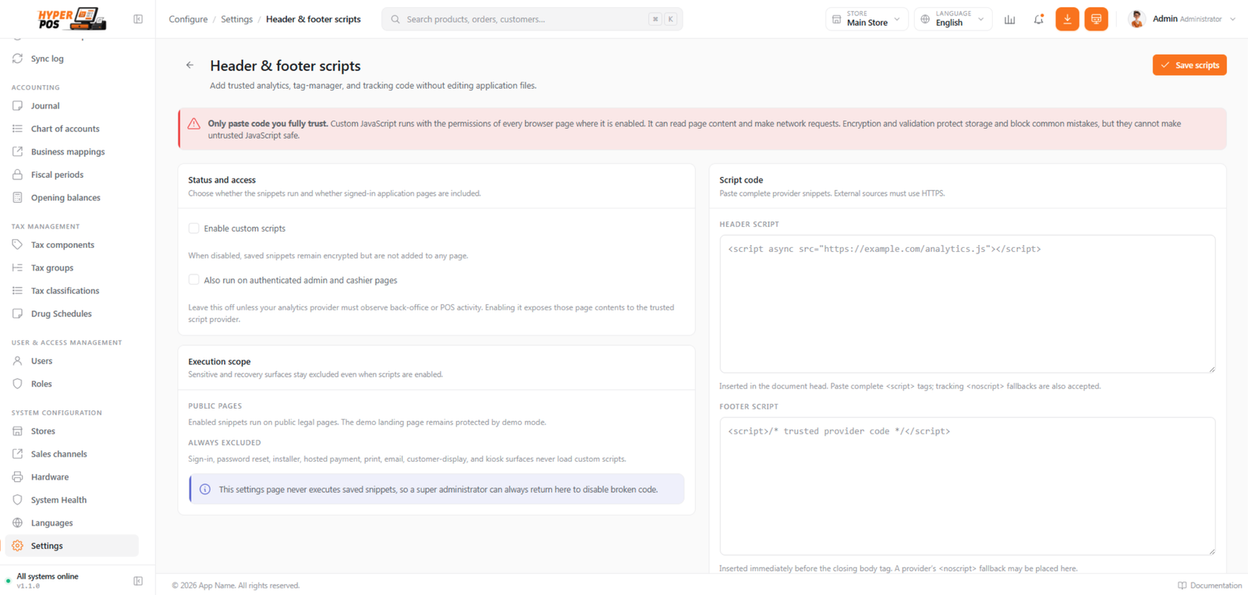The image size is (1248, 595).
Task: Click the Tax classifications list icon
Action: tap(17, 291)
